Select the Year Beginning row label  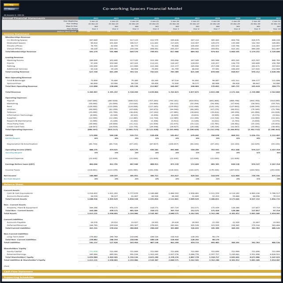coord(71,21)
